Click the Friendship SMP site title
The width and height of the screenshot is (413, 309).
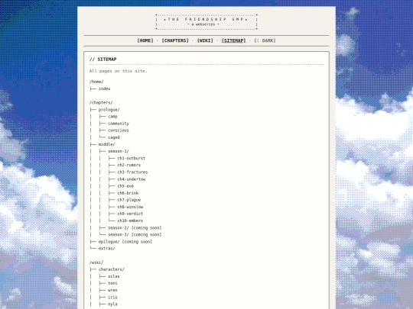206,19
